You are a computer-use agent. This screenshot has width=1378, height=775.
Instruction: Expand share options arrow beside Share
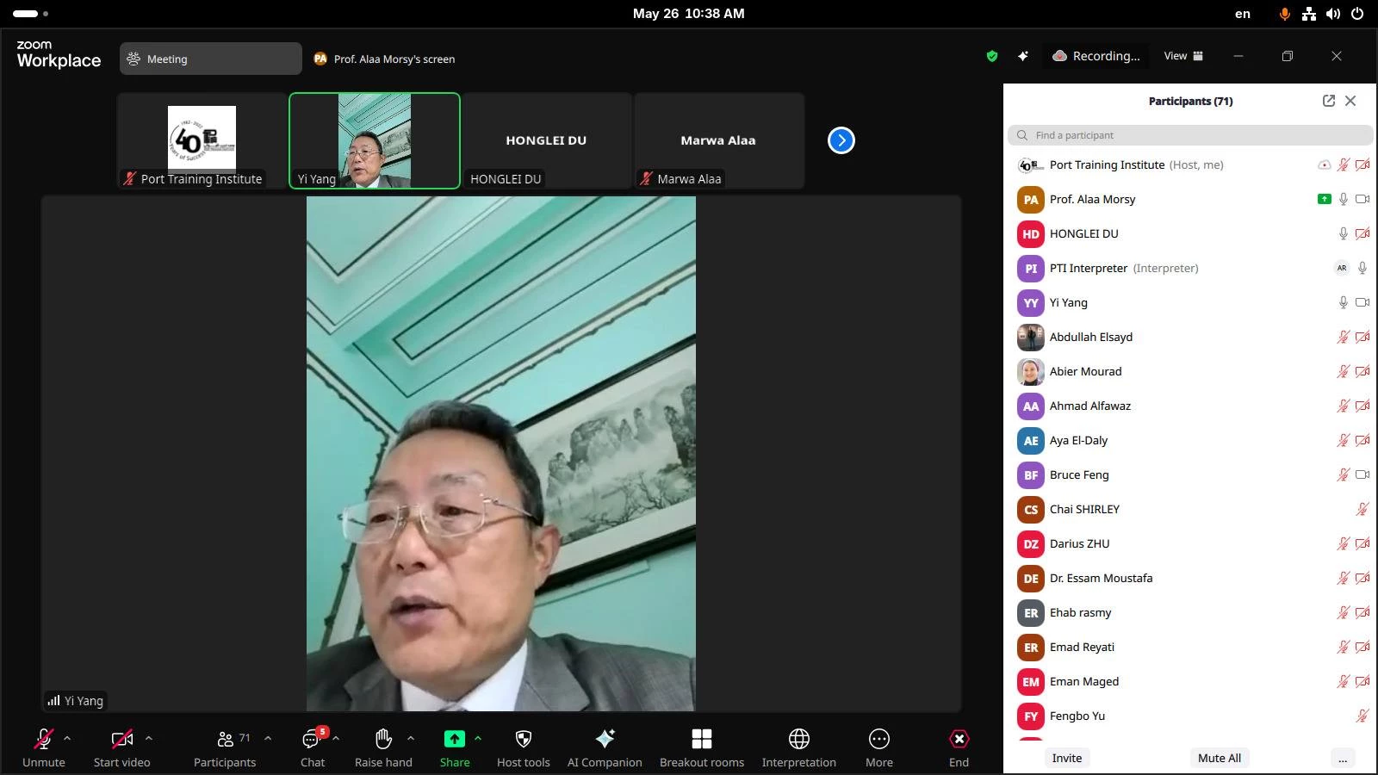pyautogui.click(x=478, y=738)
